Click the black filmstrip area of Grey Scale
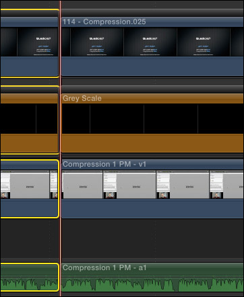244x297 pixels. (152, 119)
